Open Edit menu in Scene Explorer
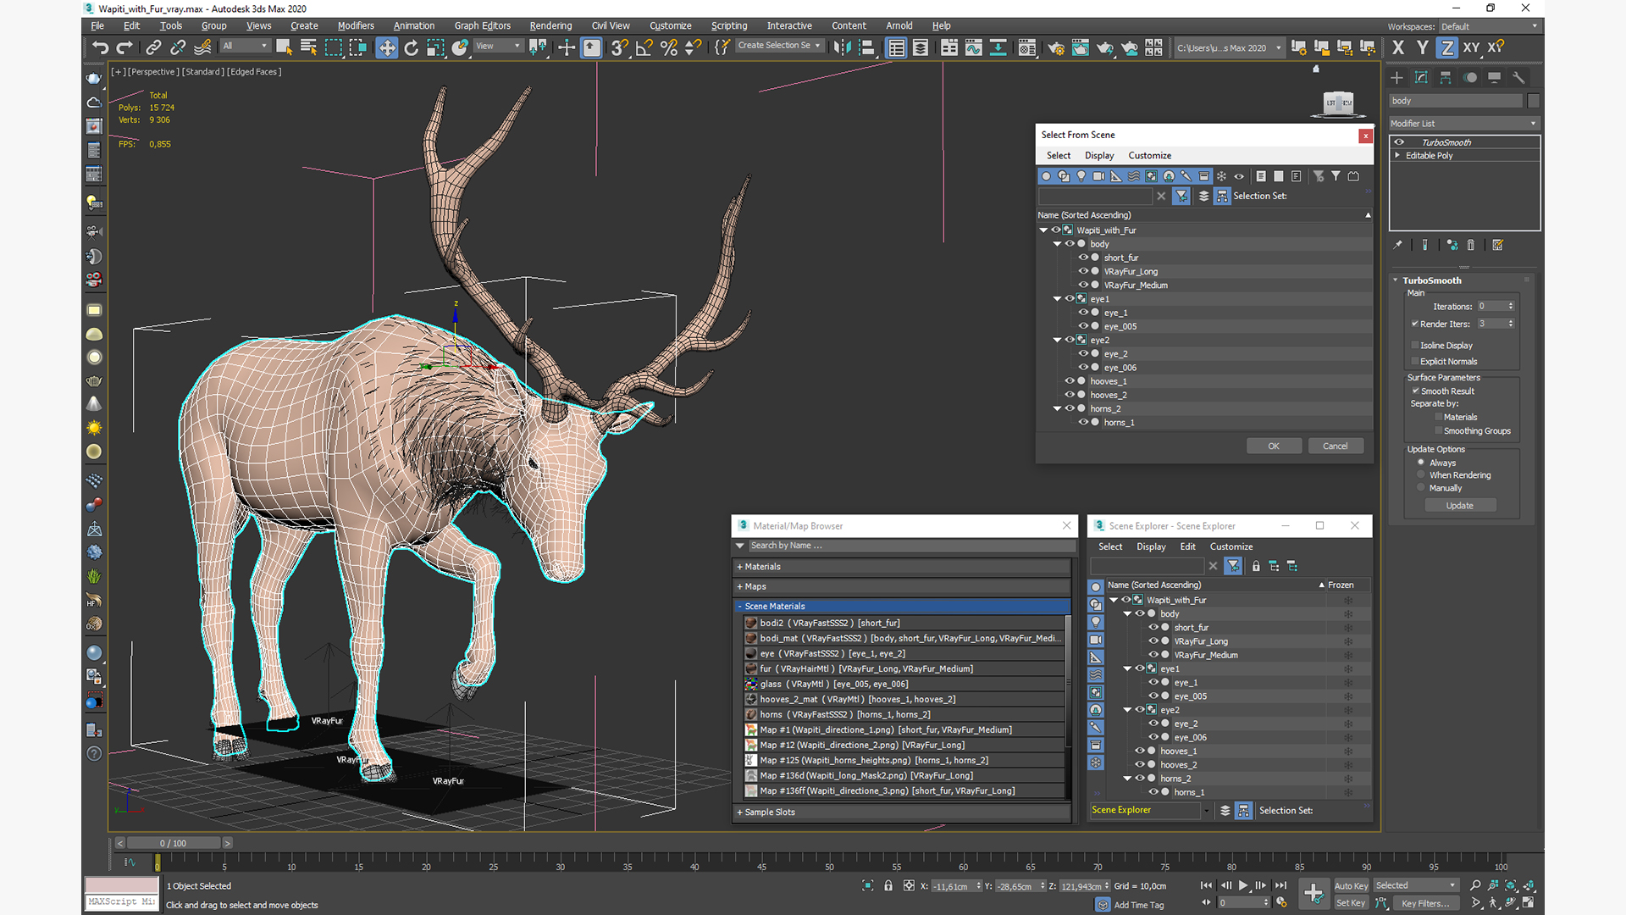 pyautogui.click(x=1187, y=547)
